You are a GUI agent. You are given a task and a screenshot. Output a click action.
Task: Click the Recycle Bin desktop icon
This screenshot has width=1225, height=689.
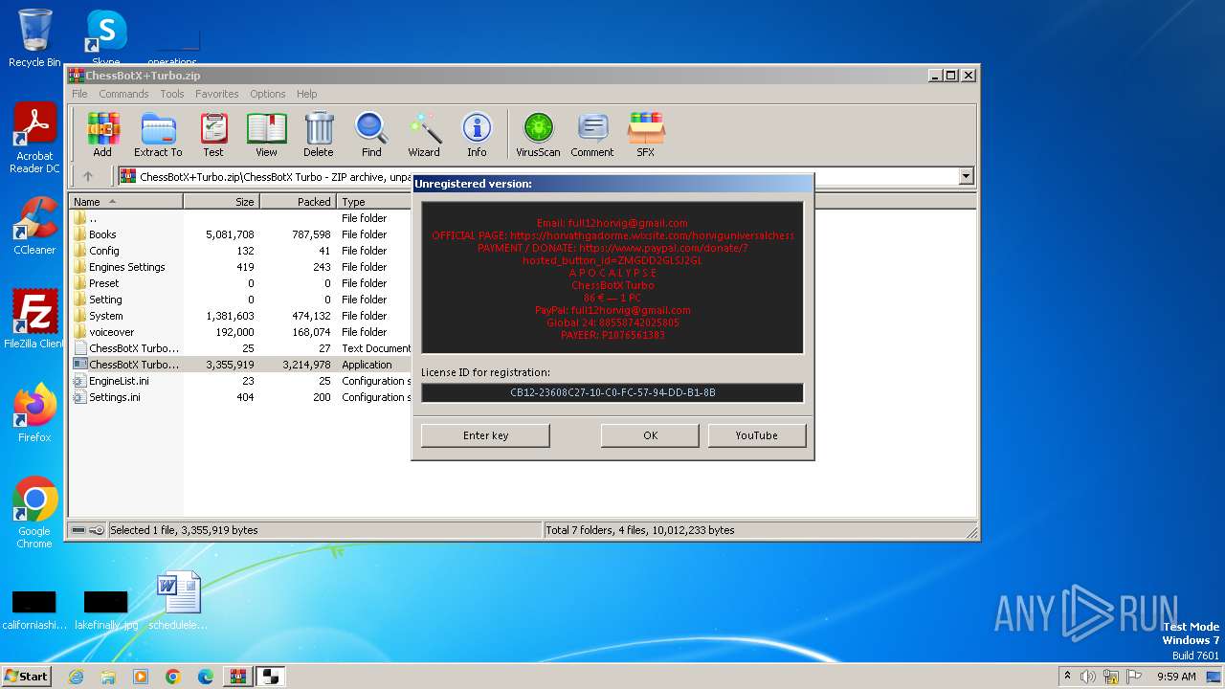tap(34, 38)
